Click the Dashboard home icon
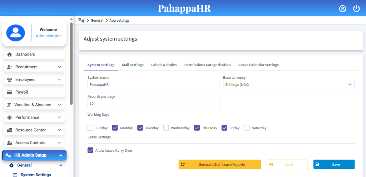 tap(10, 54)
